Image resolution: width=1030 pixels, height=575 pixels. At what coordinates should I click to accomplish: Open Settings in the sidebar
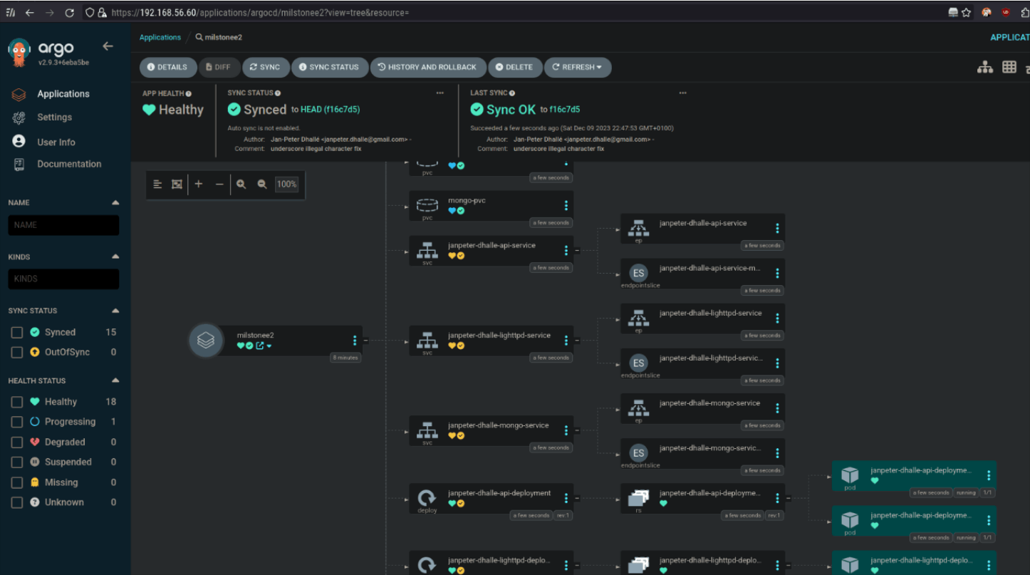coord(54,117)
